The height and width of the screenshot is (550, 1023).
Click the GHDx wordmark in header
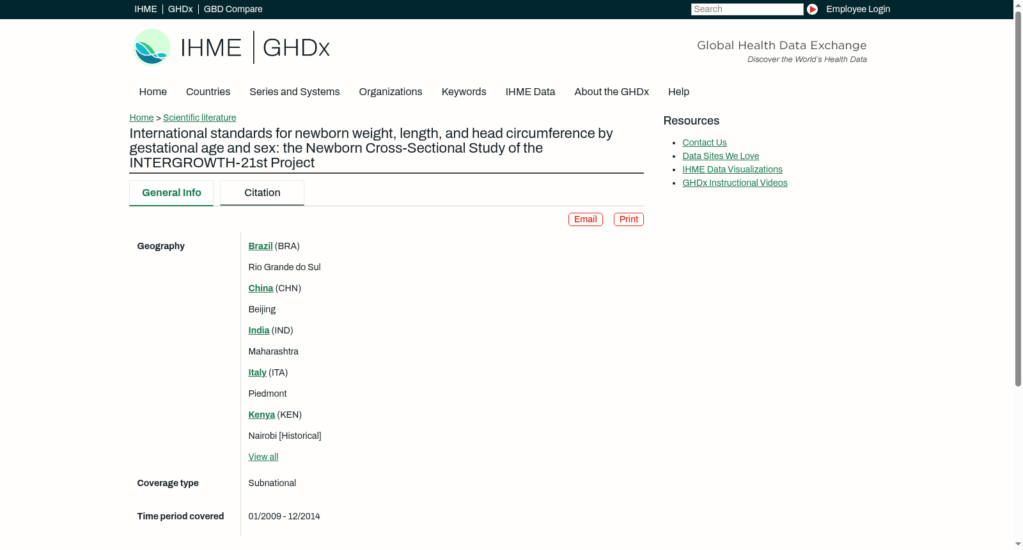click(x=296, y=48)
